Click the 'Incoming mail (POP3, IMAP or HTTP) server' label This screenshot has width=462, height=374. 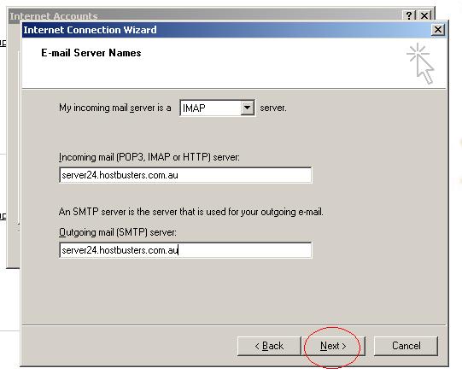[x=149, y=157]
